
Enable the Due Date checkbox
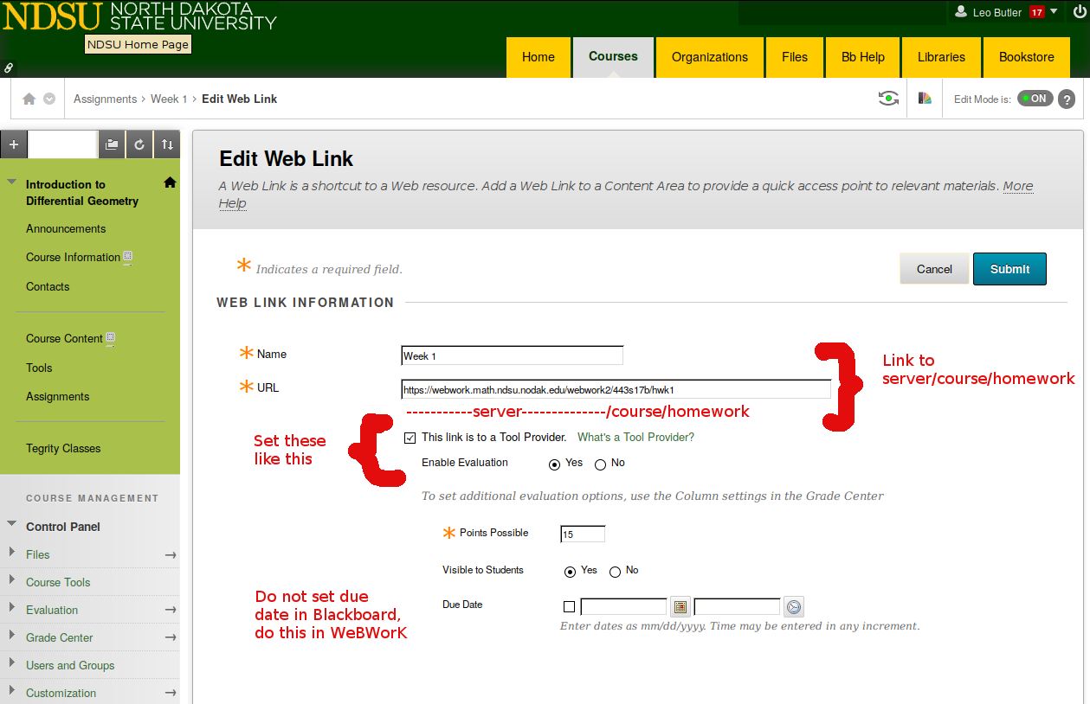569,607
